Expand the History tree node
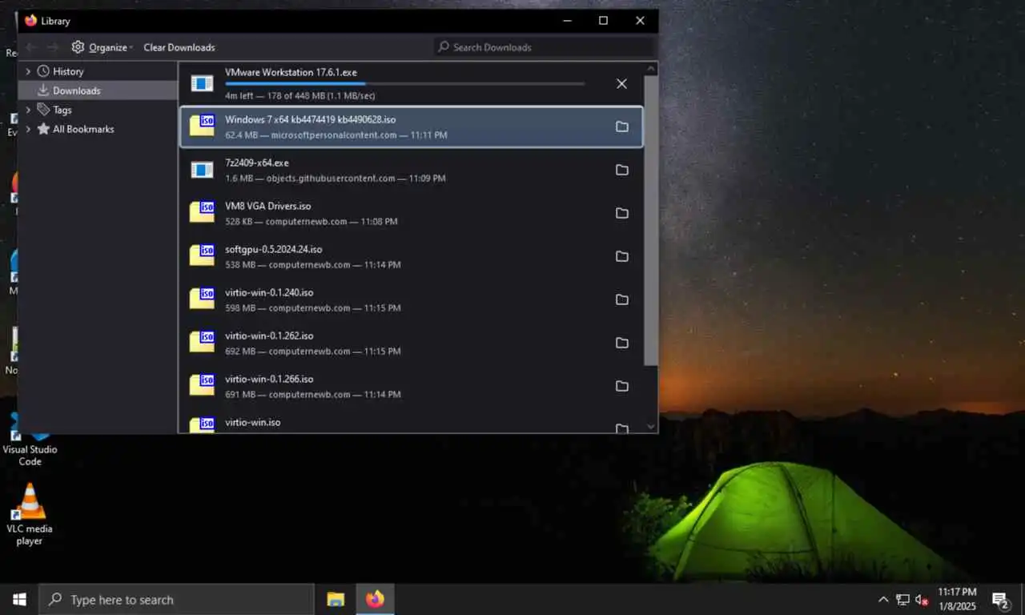This screenshot has height=615, width=1025. pyautogui.click(x=29, y=71)
